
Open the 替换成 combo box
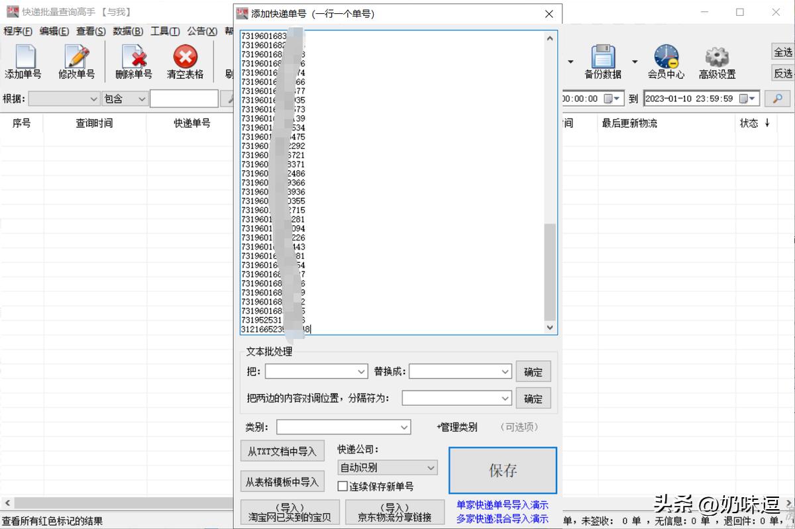[x=505, y=371]
